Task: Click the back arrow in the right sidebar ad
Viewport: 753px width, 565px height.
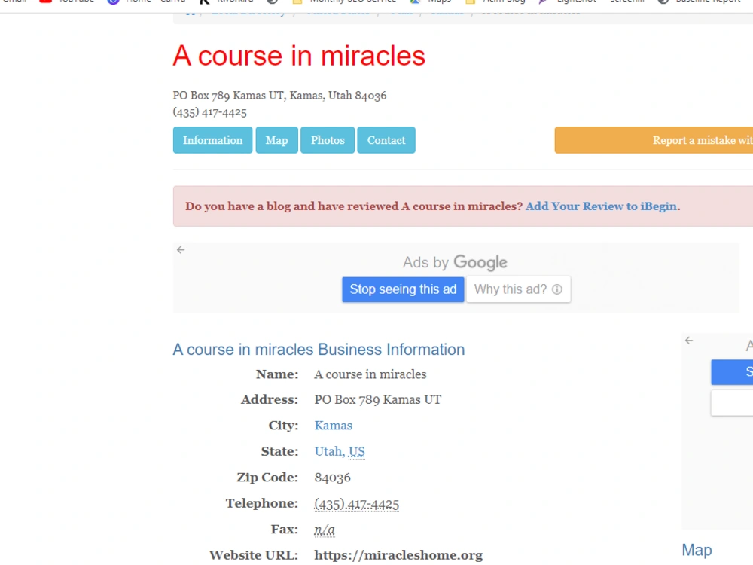Action: click(x=689, y=341)
